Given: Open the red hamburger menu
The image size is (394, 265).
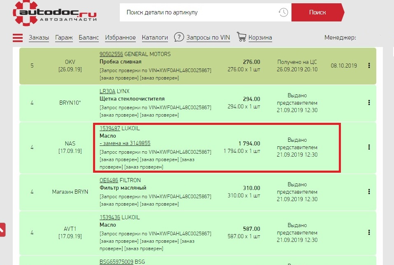Looking at the screenshot, I should tap(18, 38).
